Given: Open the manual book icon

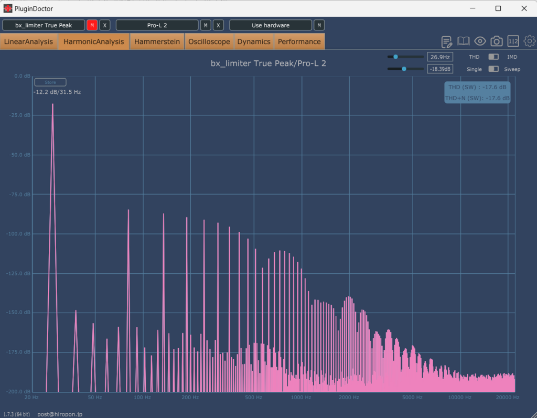Looking at the screenshot, I should pyautogui.click(x=464, y=41).
